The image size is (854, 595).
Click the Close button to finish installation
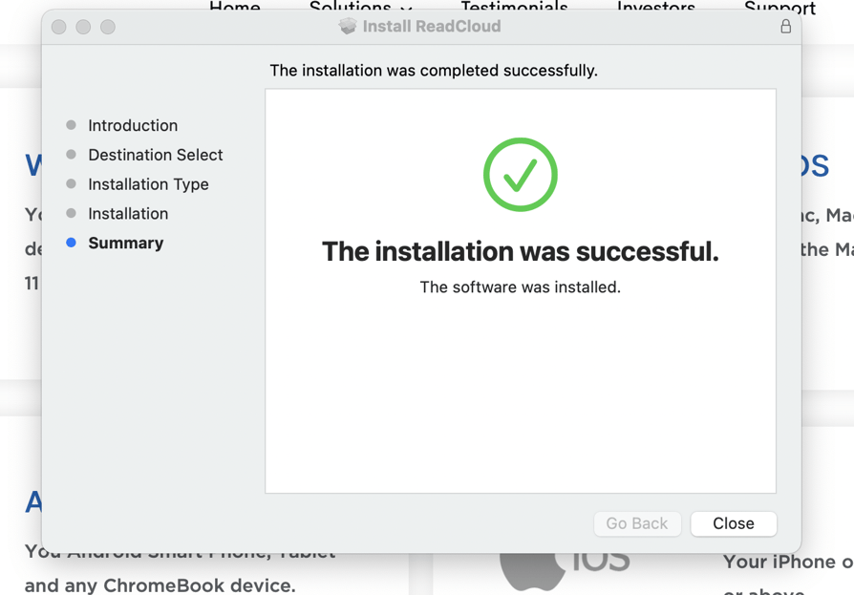pos(733,523)
